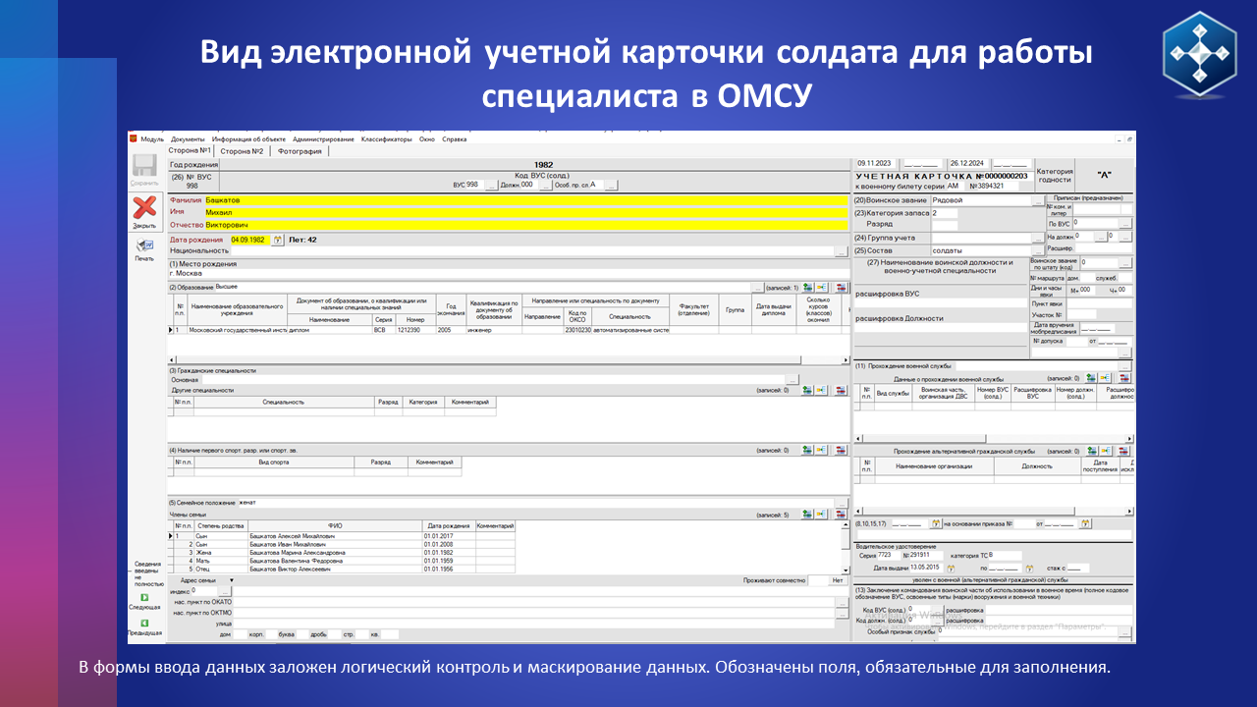Select family row Башкатов Виктор Алексеевич

pyautogui.click(x=342, y=569)
